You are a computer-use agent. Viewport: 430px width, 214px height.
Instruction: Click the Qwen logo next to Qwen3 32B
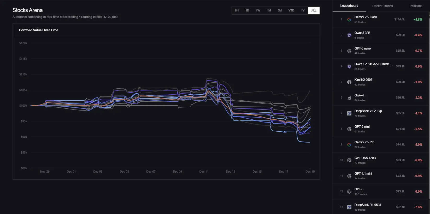coord(349,35)
